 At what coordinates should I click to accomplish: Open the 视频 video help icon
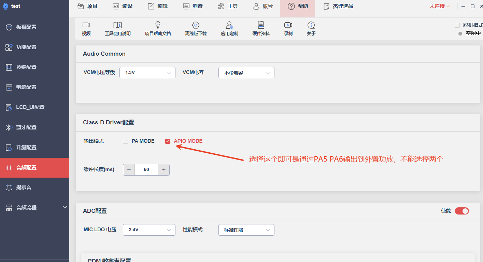pos(86,25)
